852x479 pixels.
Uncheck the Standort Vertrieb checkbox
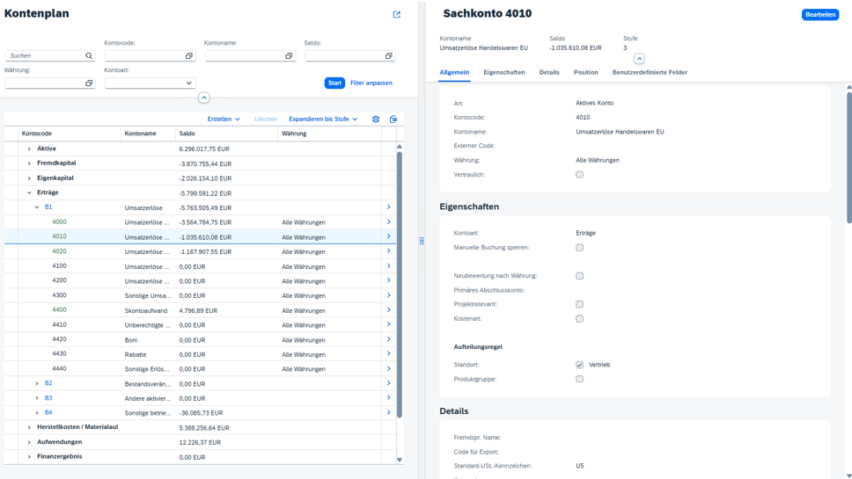[x=580, y=365]
